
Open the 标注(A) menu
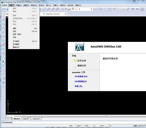(41, 5)
